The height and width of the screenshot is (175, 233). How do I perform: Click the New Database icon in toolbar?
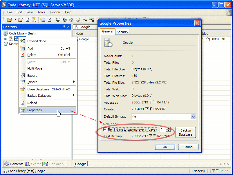[x=34, y=20]
